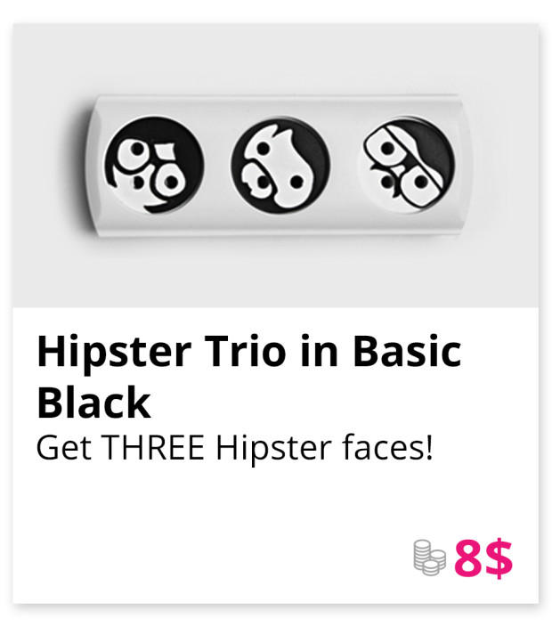Select the right hipster face with sunglasses
This screenshot has height=627, width=552.
click(x=409, y=165)
